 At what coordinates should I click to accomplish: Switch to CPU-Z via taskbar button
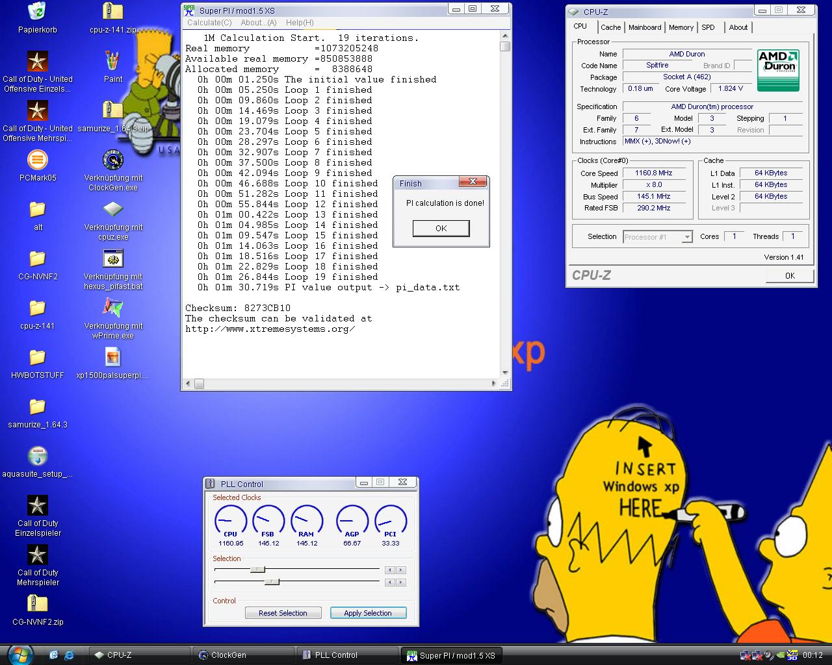pos(138,655)
